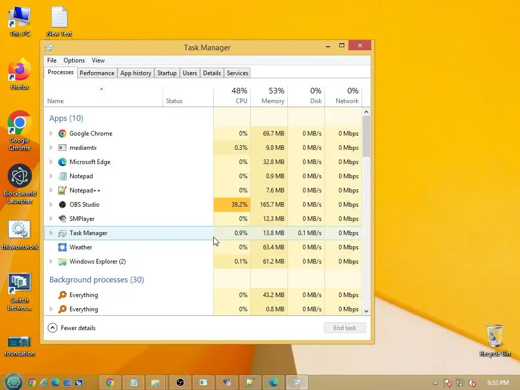Image resolution: width=520 pixels, height=390 pixels.
Task: Open the View menu
Action: [98, 60]
